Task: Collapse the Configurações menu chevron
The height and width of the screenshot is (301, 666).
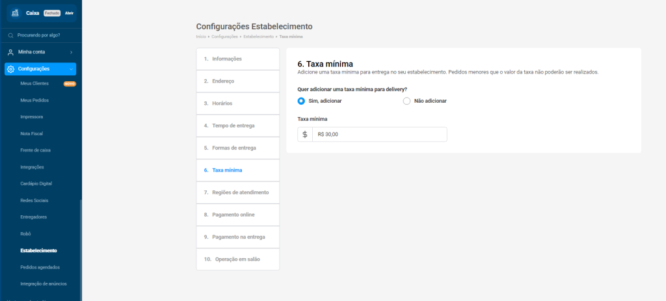Action: pyautogui.click(x=71, y=69)
